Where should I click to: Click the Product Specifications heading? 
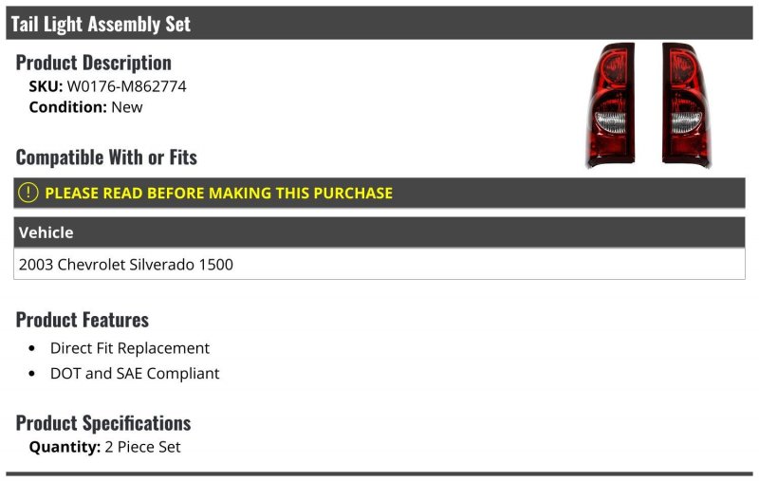tap(103, 423)
